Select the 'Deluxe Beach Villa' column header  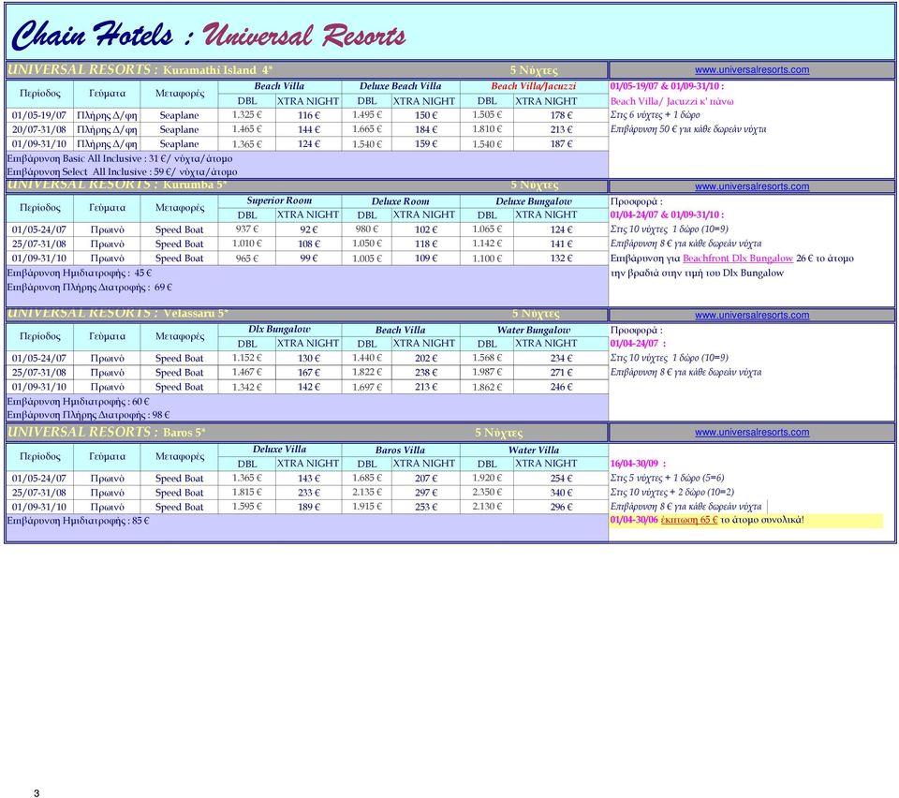point(400,86)
